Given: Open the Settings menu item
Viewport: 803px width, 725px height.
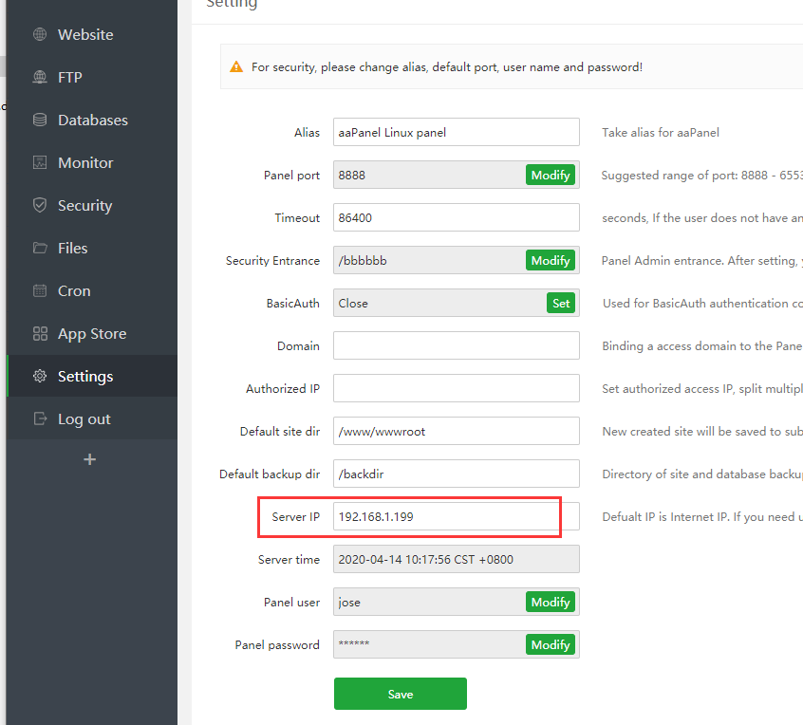Looking at the screenshot, I should [x=85, y=377].
